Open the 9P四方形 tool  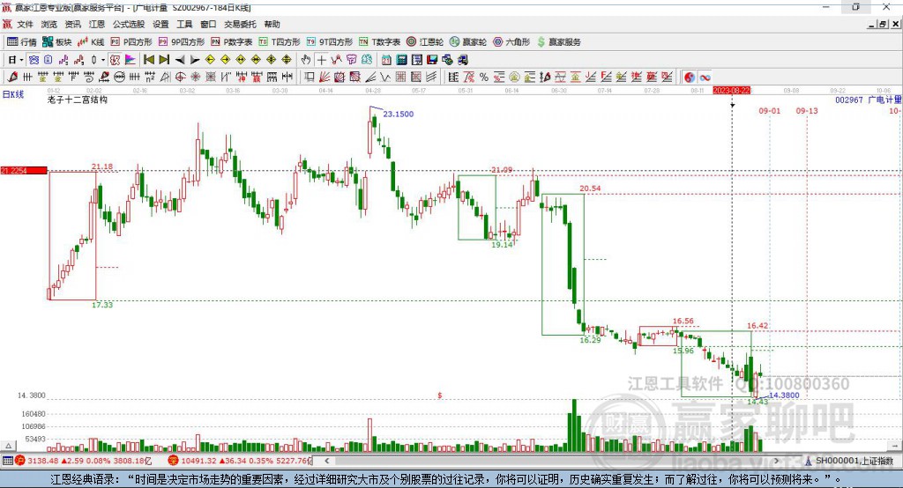pyautogui.click(x=182, y=42)
